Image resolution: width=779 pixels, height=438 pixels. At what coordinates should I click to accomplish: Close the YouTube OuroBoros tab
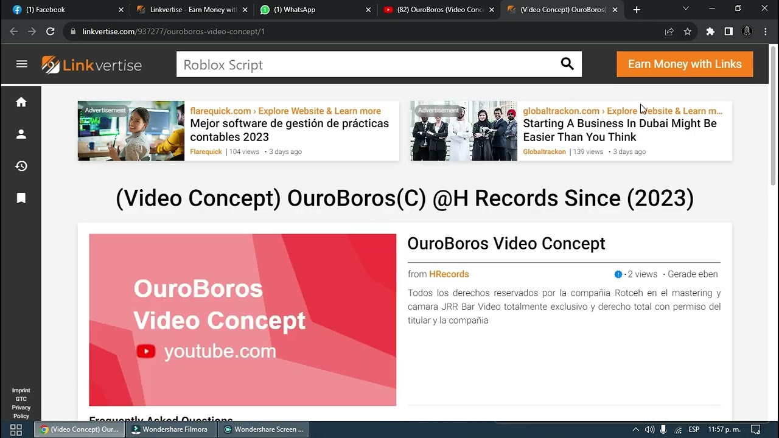click(x=492, y=10)
